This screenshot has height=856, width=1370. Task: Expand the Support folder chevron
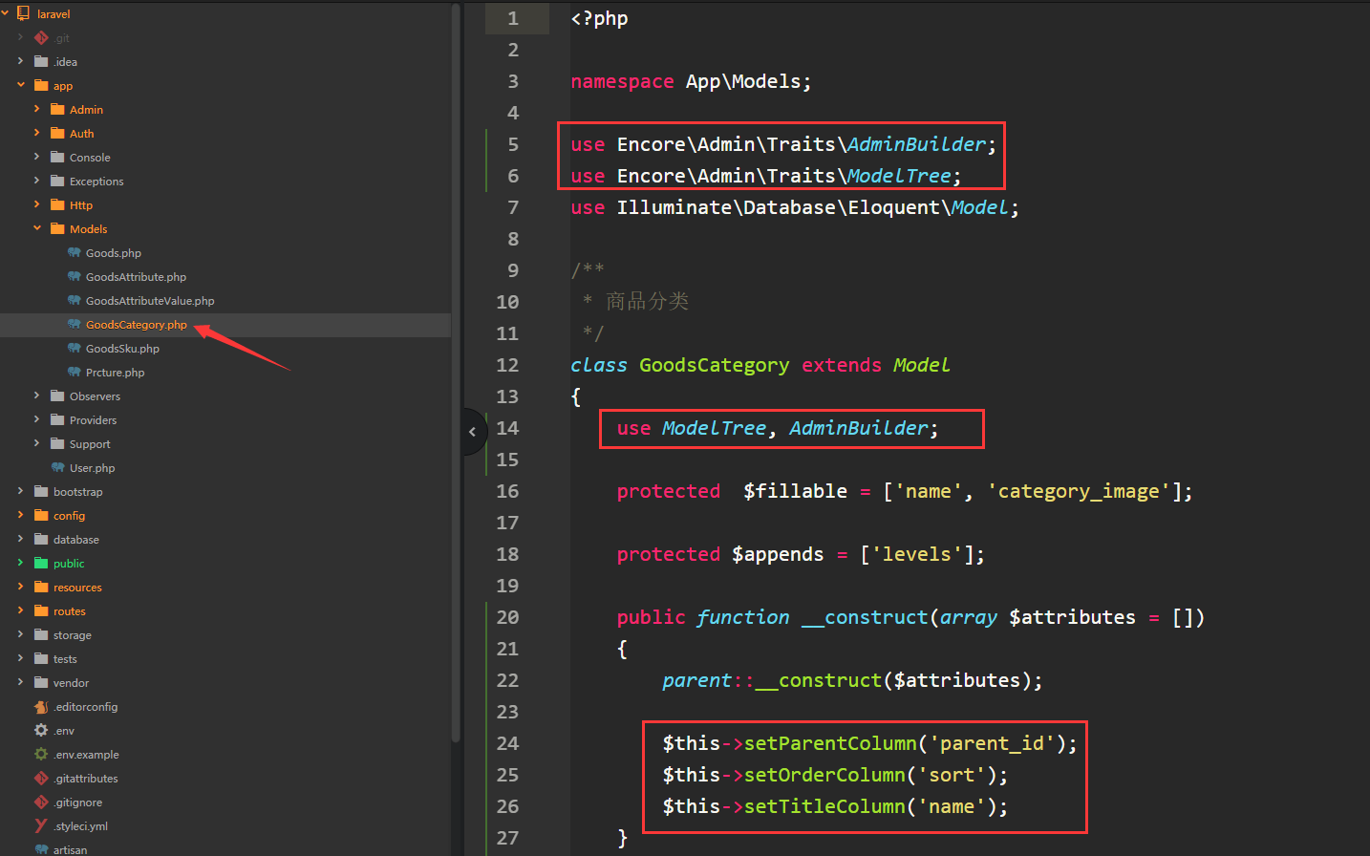36,443
